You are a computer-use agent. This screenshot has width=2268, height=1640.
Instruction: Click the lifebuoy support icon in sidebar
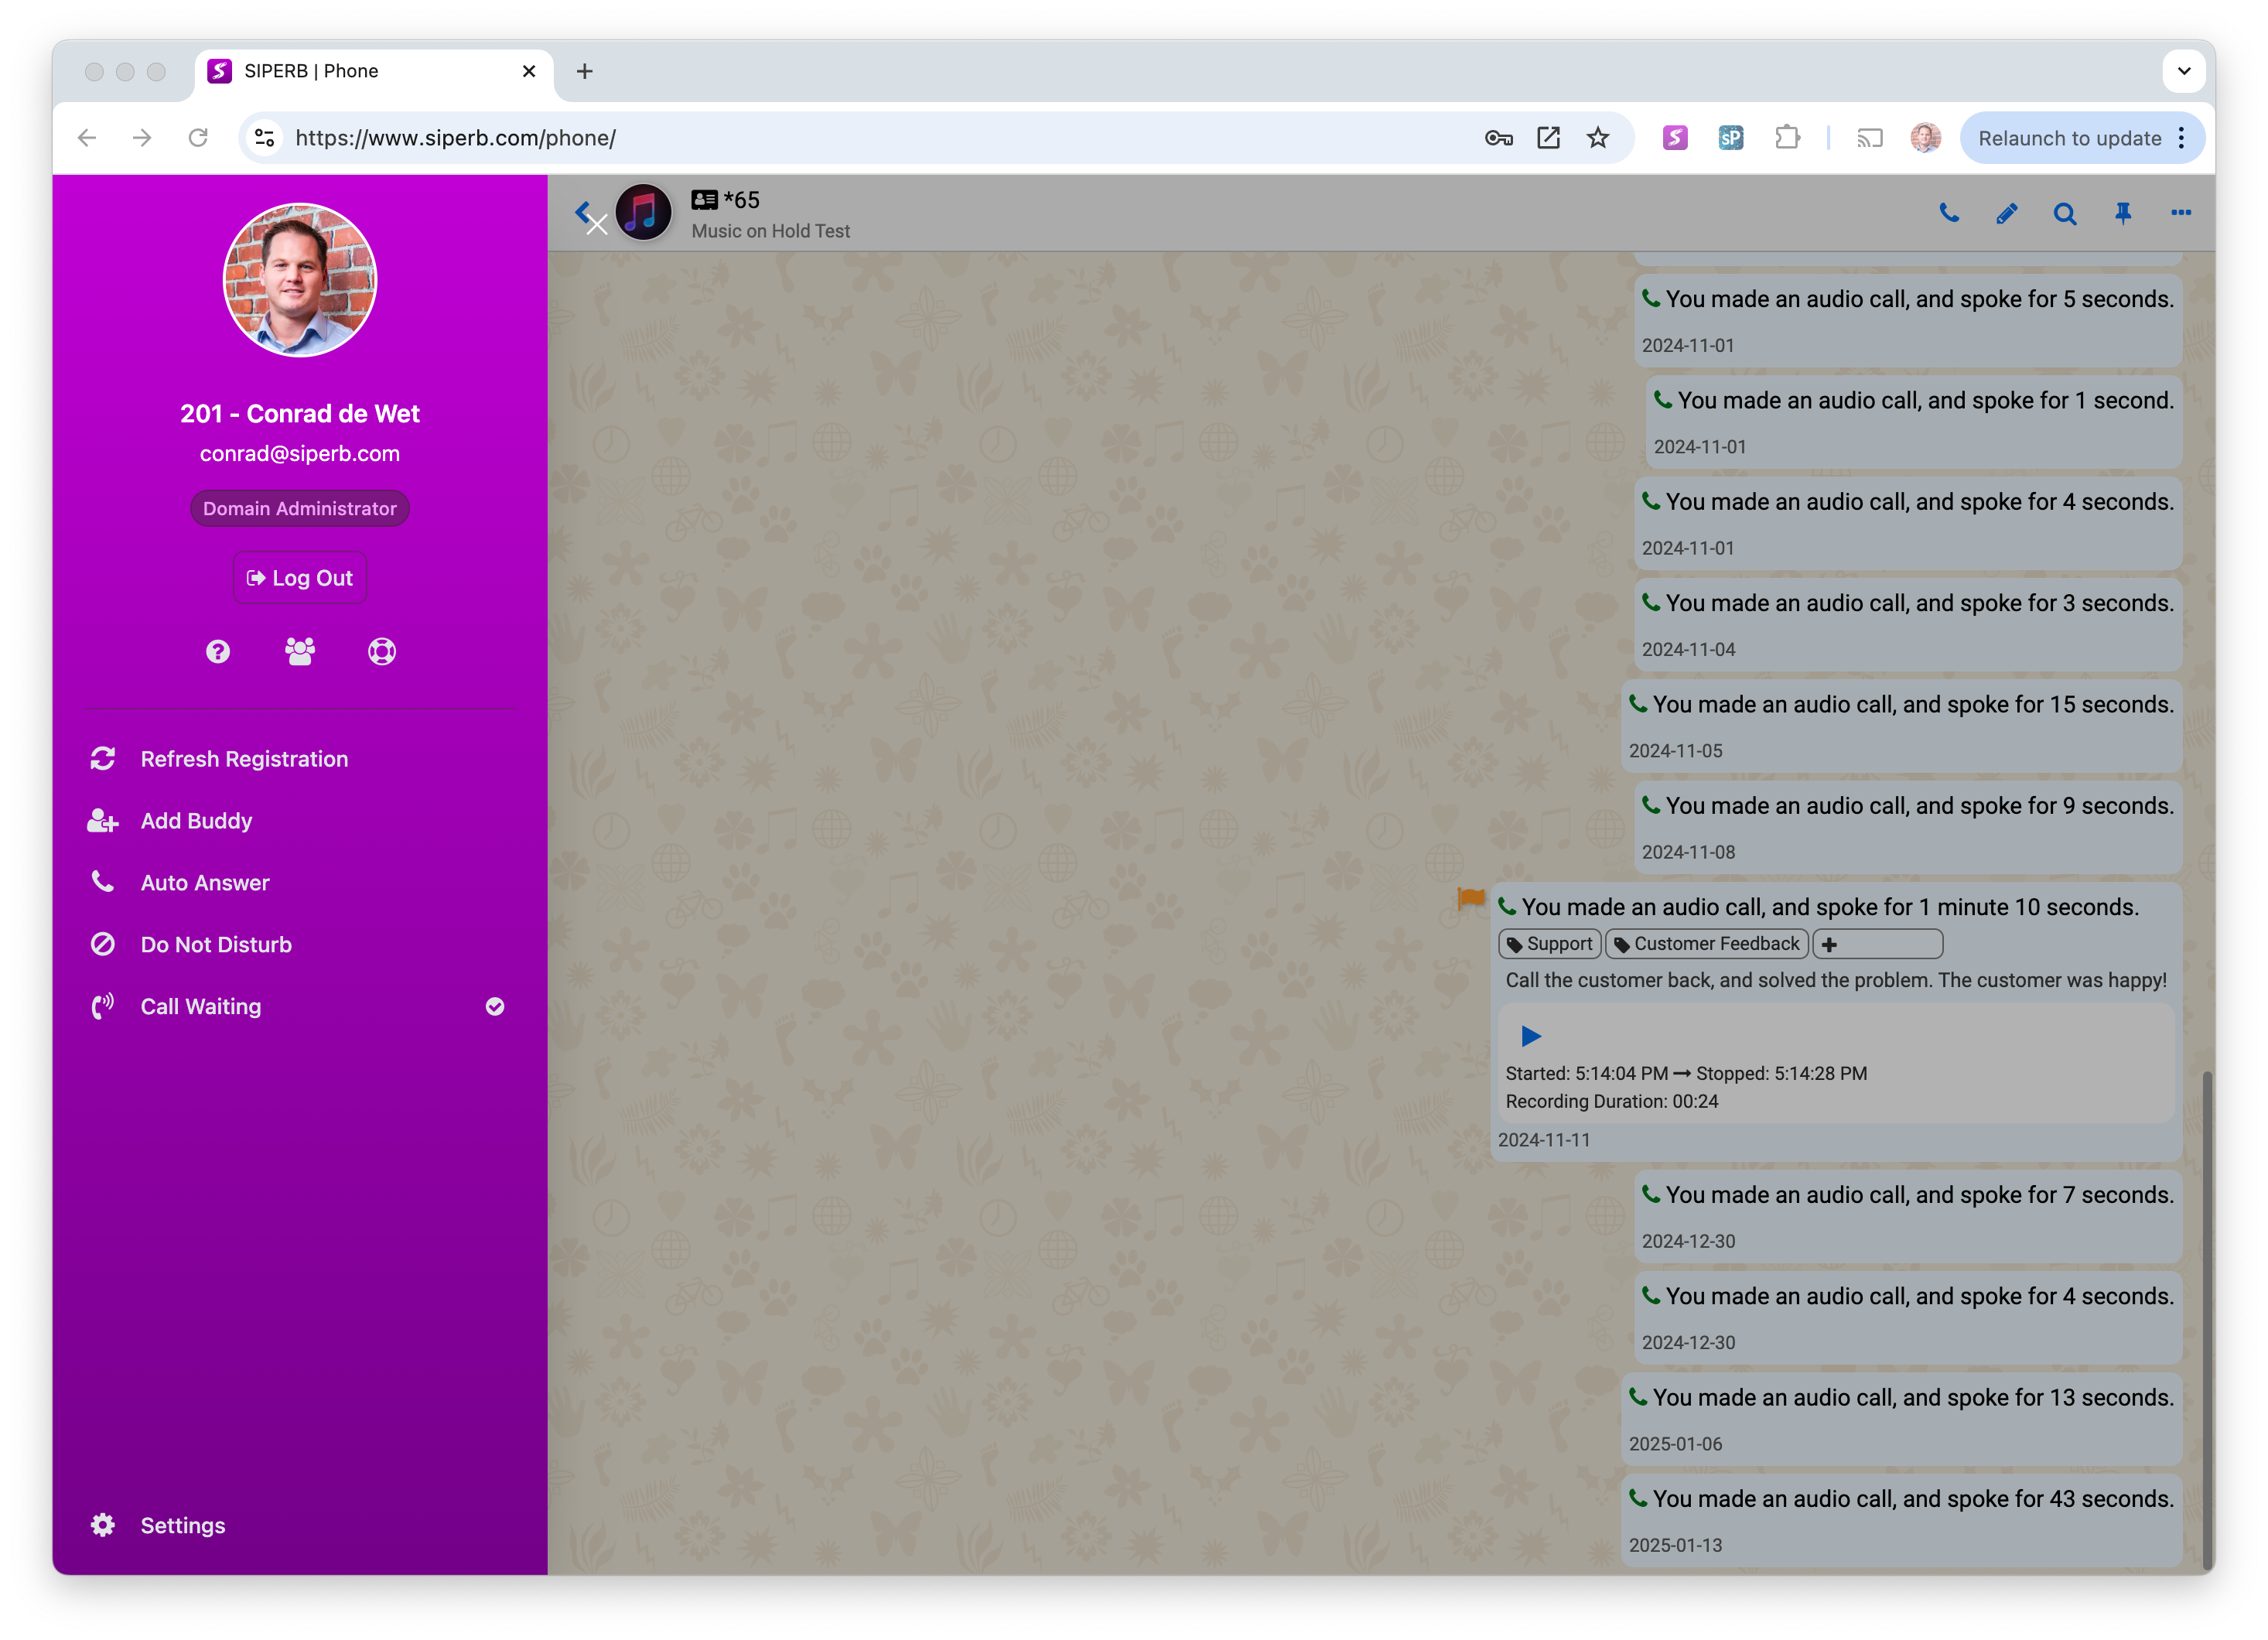click(382, 652)
